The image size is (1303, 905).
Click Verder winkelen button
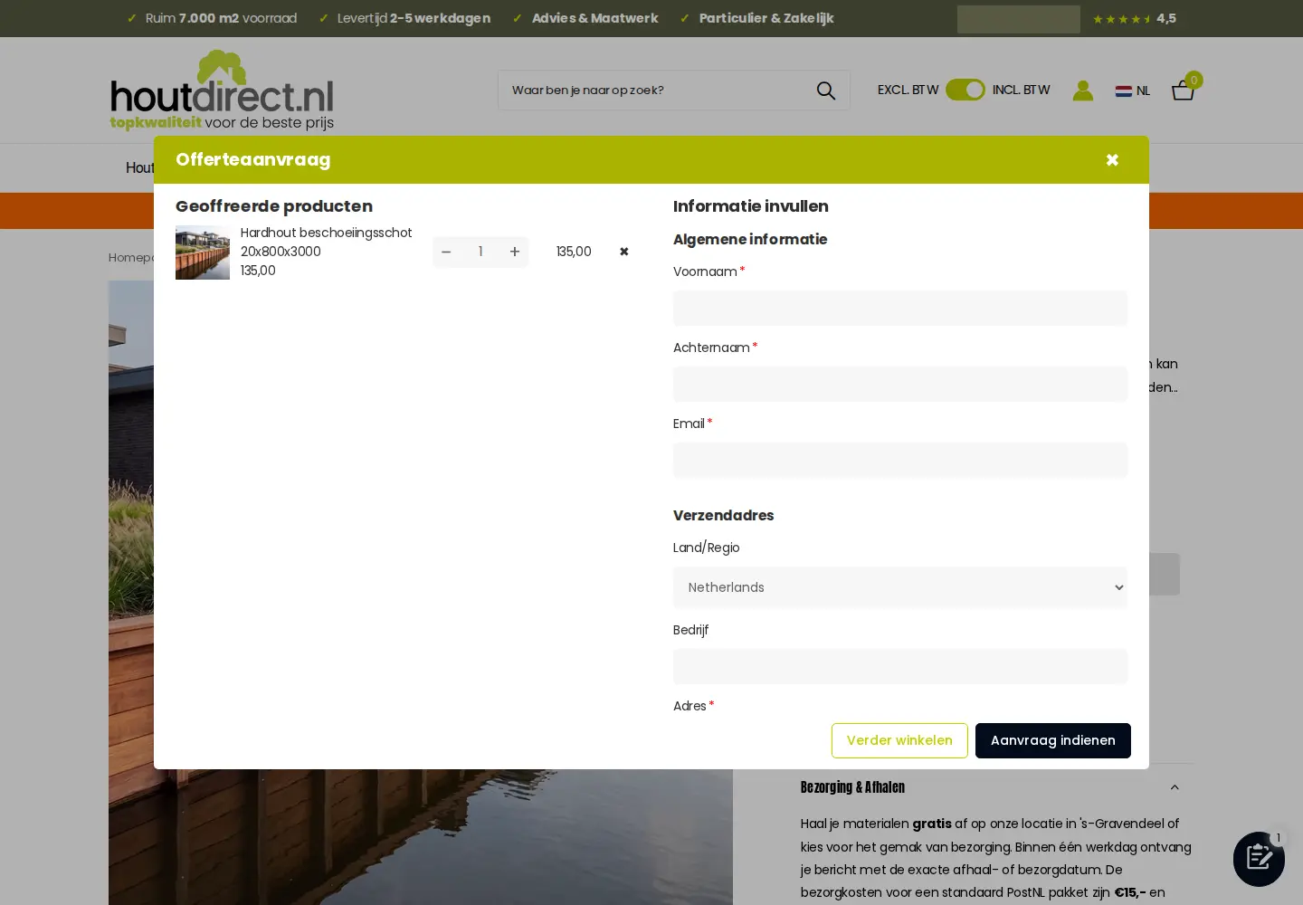coord(899,740)
